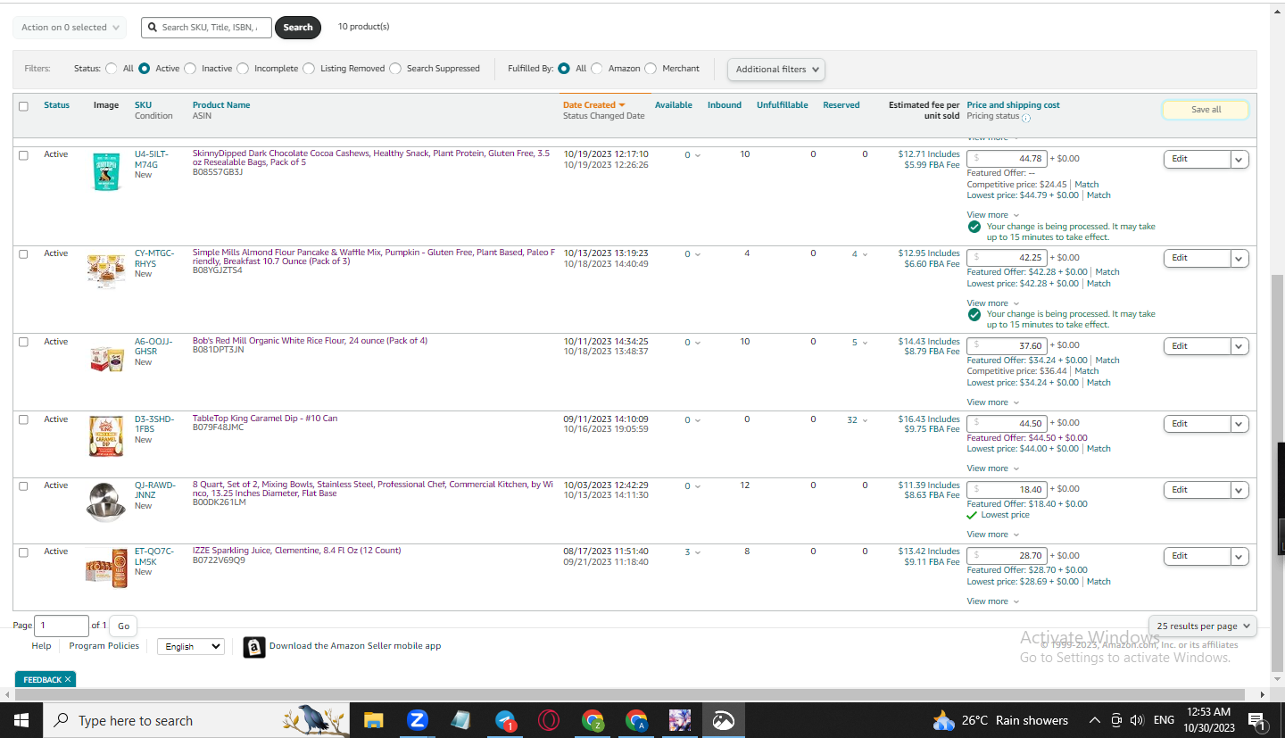Open the Edit dropdown arrow for IZZE Sparkling Juice
Viewport: 1285px width, 738px height.
(x=1239, y=556)
